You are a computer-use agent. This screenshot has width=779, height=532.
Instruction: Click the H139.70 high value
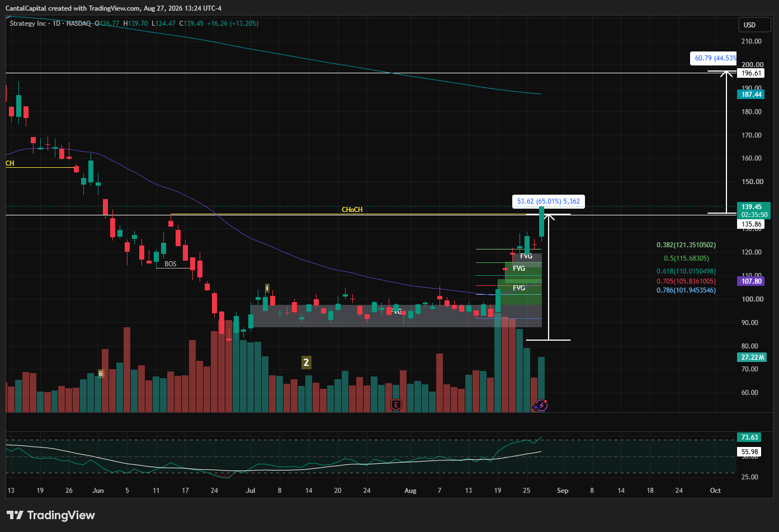tap(135, 23)
